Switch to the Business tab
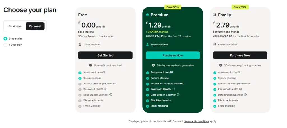The image size is (287, 128). click(x=15, y=26)
